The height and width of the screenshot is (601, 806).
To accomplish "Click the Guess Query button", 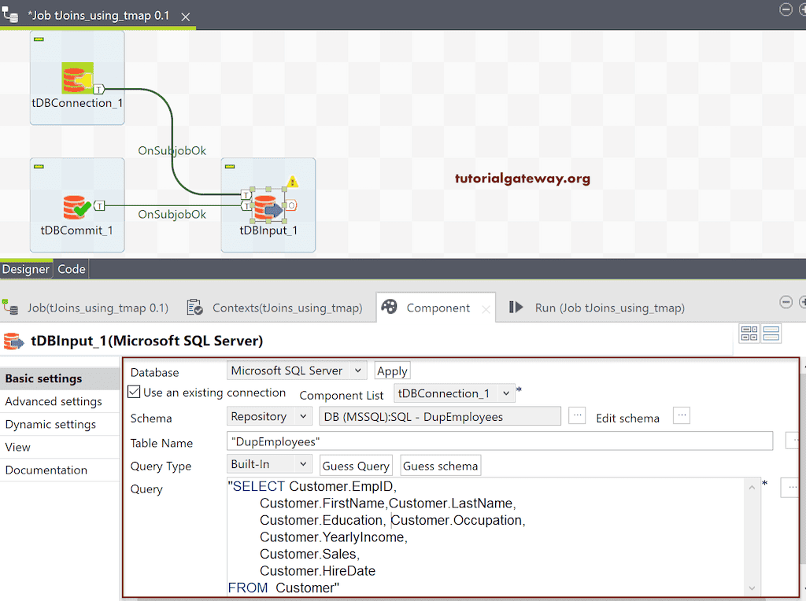I will pos(356,466).
